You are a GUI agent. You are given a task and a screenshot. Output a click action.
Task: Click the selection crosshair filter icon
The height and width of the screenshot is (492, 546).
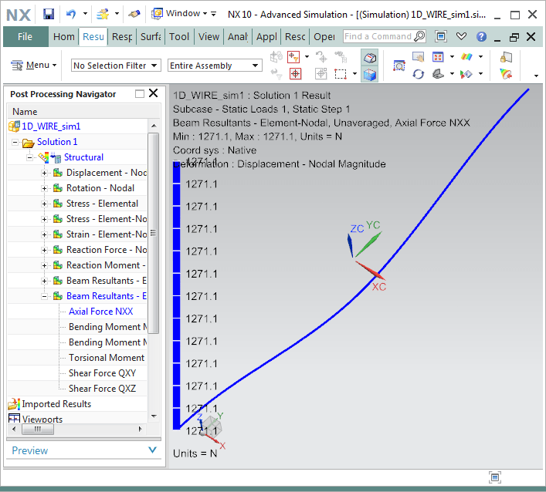293,56
